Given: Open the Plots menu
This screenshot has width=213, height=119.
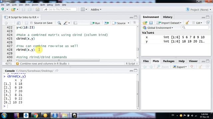Looking at the screenshot, I should click(27, 5).
